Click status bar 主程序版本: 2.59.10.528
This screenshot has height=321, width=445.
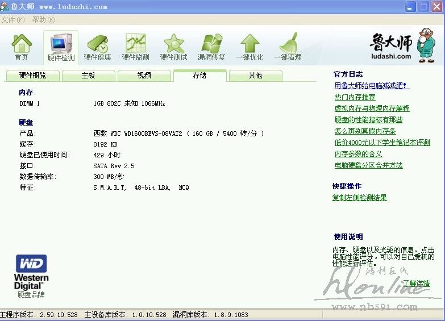pyautogui.click(x=39, y=315)
